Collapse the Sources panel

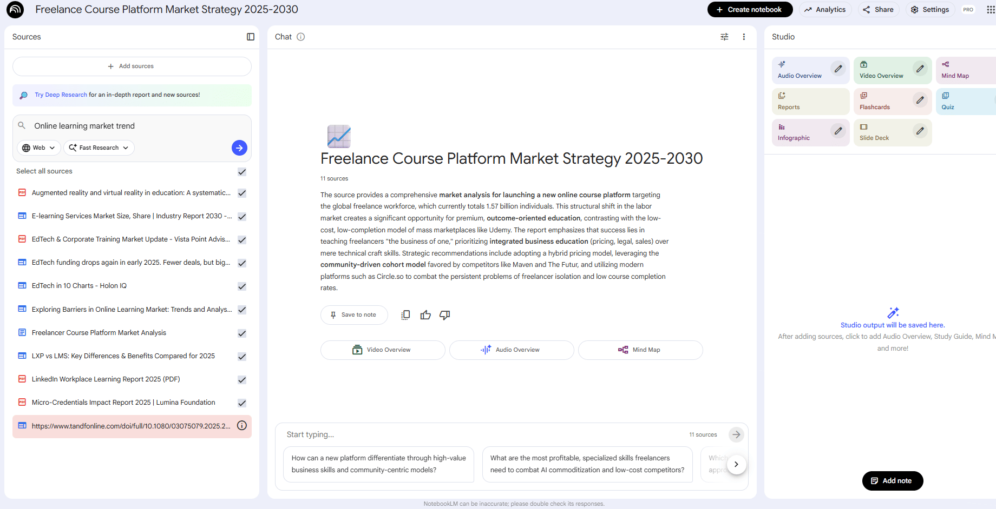[251, 37]
